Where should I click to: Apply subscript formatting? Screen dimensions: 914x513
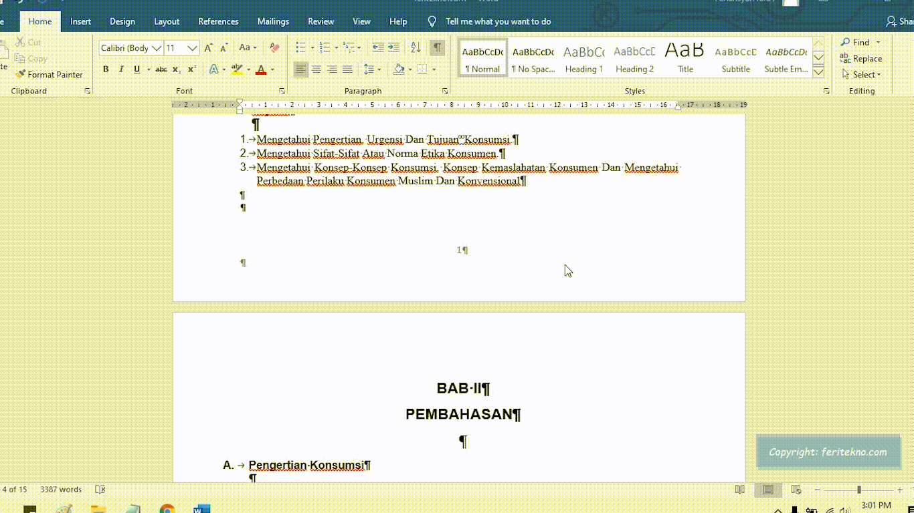click(177, 69)
